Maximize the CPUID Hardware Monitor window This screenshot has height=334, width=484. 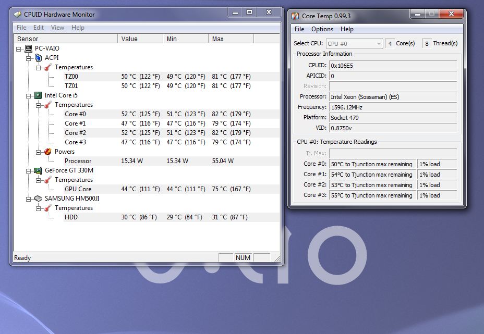coord(249,12)
